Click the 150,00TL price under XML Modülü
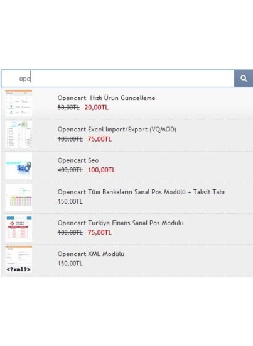Screen dimensions: 253x346 pyautogui.click(x=70, y=264)
